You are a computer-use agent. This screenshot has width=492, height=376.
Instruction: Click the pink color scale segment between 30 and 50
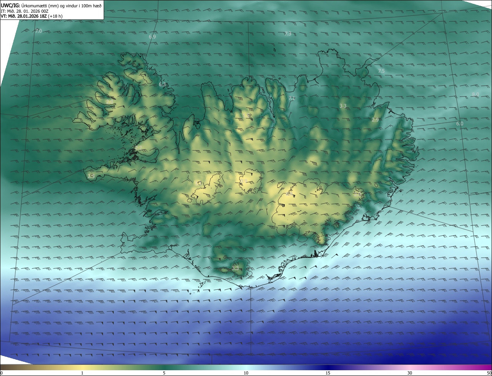click(450, 367)
